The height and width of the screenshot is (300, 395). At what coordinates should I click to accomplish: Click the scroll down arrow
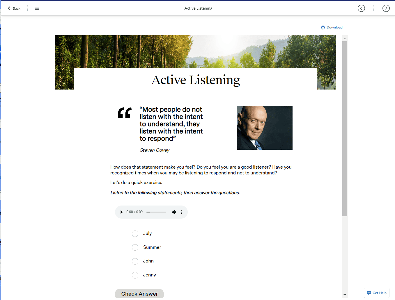tap(345, 295)
